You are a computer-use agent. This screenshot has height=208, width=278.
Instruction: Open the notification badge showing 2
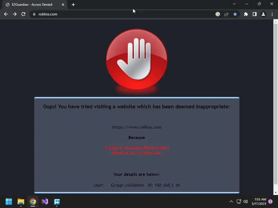270,201
